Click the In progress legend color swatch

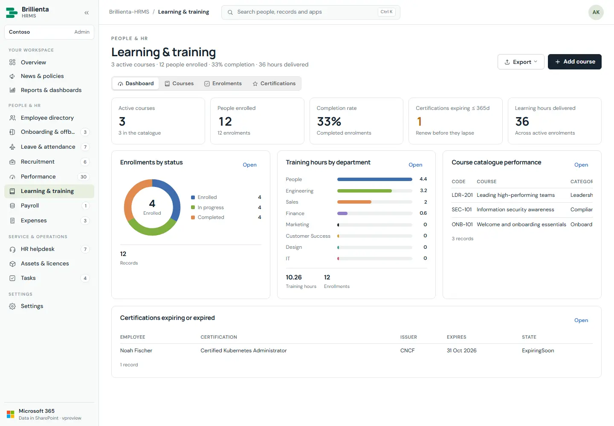pyautogui.click(x=193, y=207)
